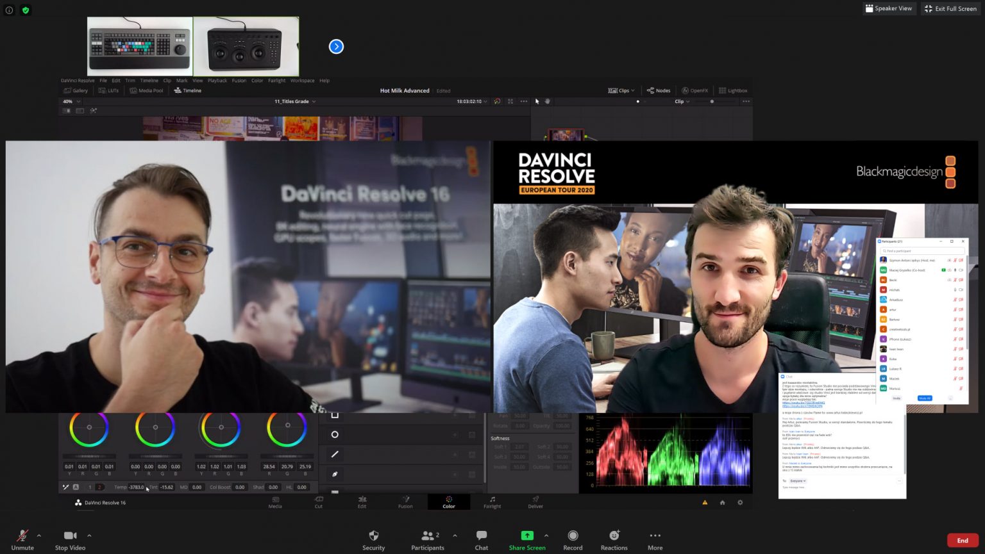This screenshot has width=985, height=554.
Task: Click the Tint value field
Action: (167, 487)
